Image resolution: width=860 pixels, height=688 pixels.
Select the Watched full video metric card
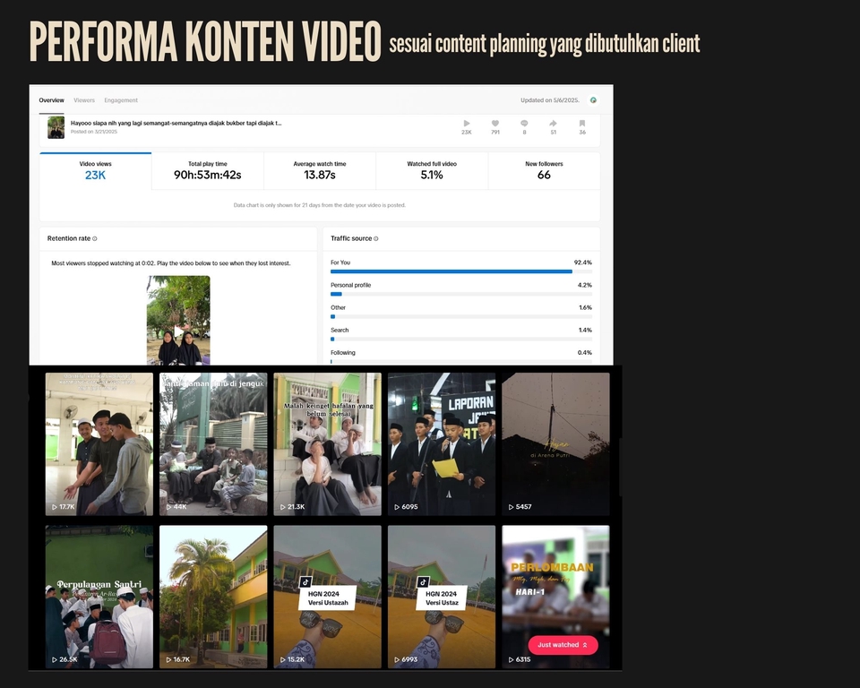431,172
